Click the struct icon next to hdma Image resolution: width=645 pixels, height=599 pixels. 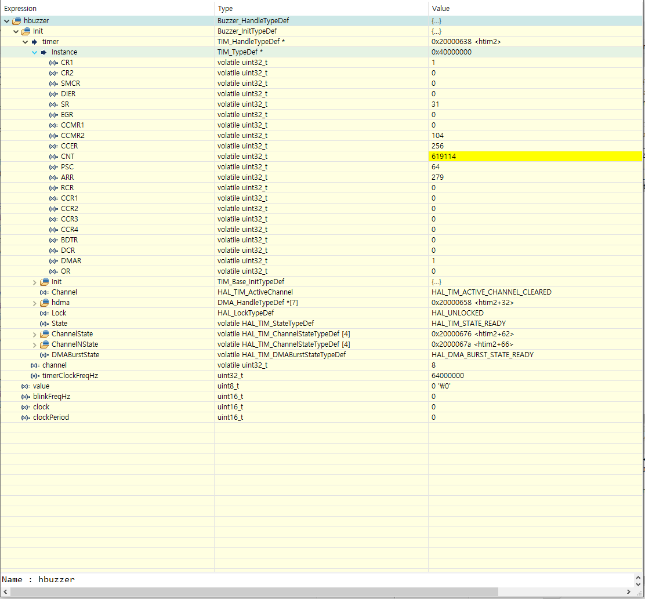point(43,302)
